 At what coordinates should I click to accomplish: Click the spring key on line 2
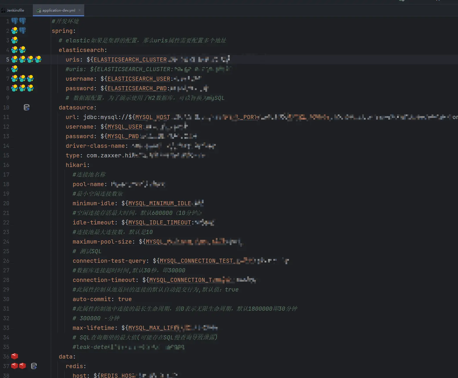(x=62, y=31)
